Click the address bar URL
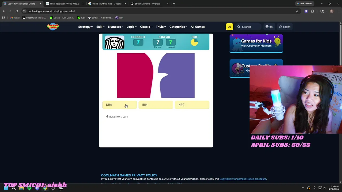The image size is (342, 192). (x=51, y=11)
